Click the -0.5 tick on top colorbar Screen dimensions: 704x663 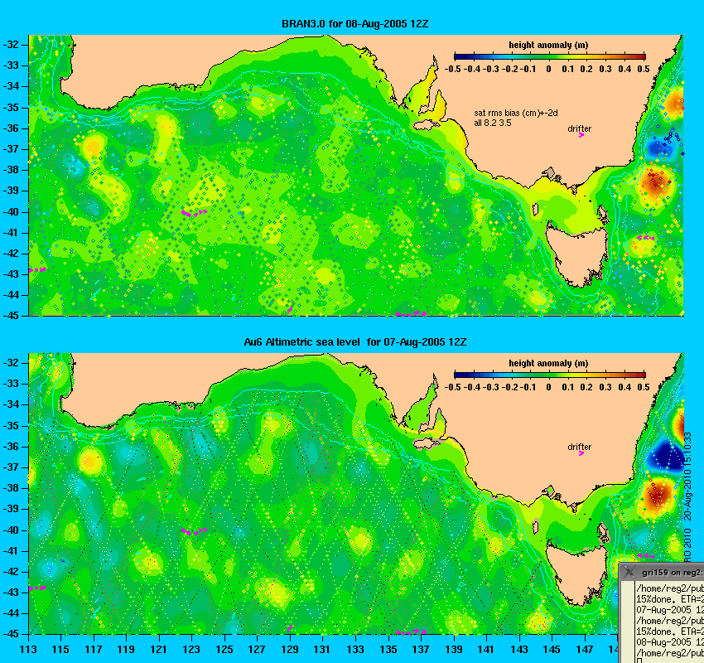(x=452, y=69)
